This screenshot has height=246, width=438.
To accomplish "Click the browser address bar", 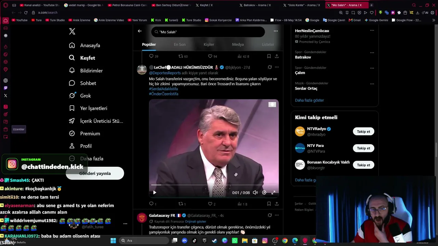I will tap(185, 13).
